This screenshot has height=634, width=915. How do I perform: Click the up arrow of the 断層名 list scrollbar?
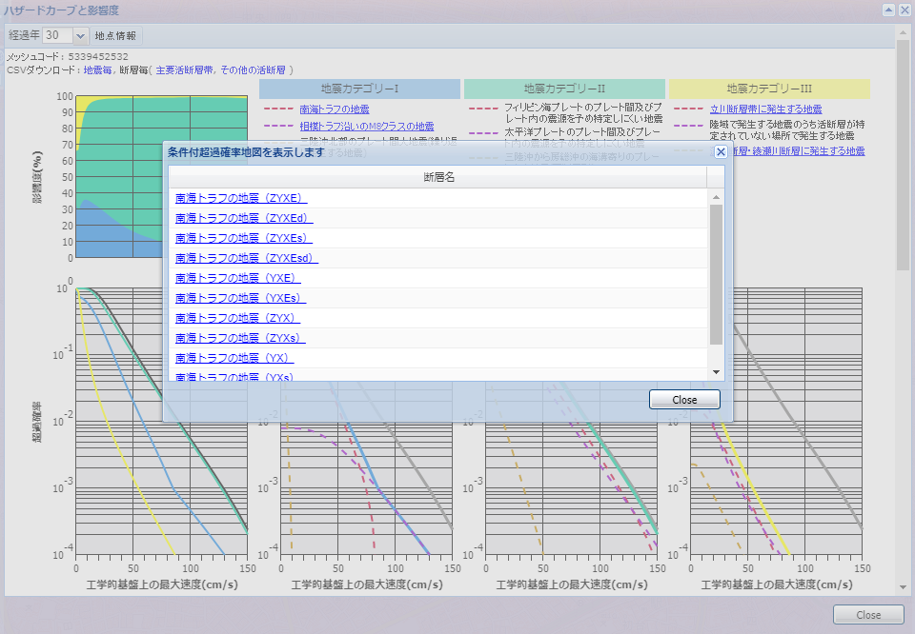(716, 197)
